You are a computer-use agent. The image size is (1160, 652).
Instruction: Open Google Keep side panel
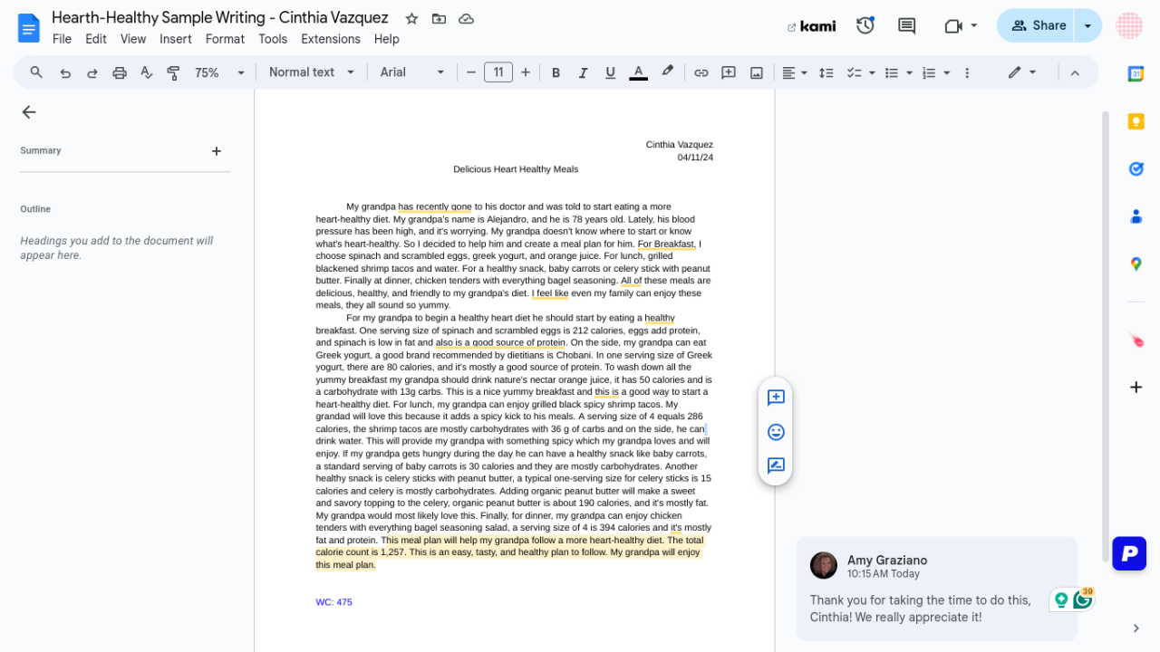pyautogui.click(x=1136, y=121)
